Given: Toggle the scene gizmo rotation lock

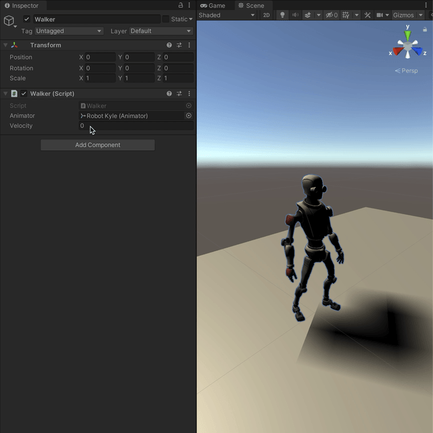Looking at the screenshot, I should point(425,29).
